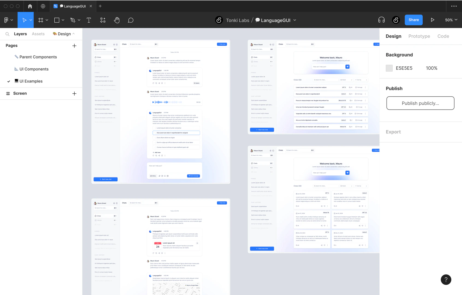Image resolution: width=462 pixels, height=295 pixels.
Task: Open the Background color swatch
Action: point(389,68)
